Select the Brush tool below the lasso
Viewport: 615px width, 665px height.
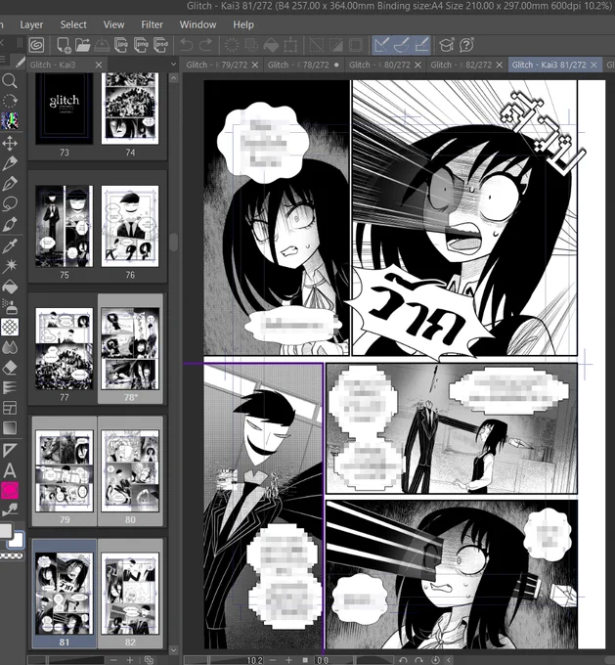coord(10,225)
